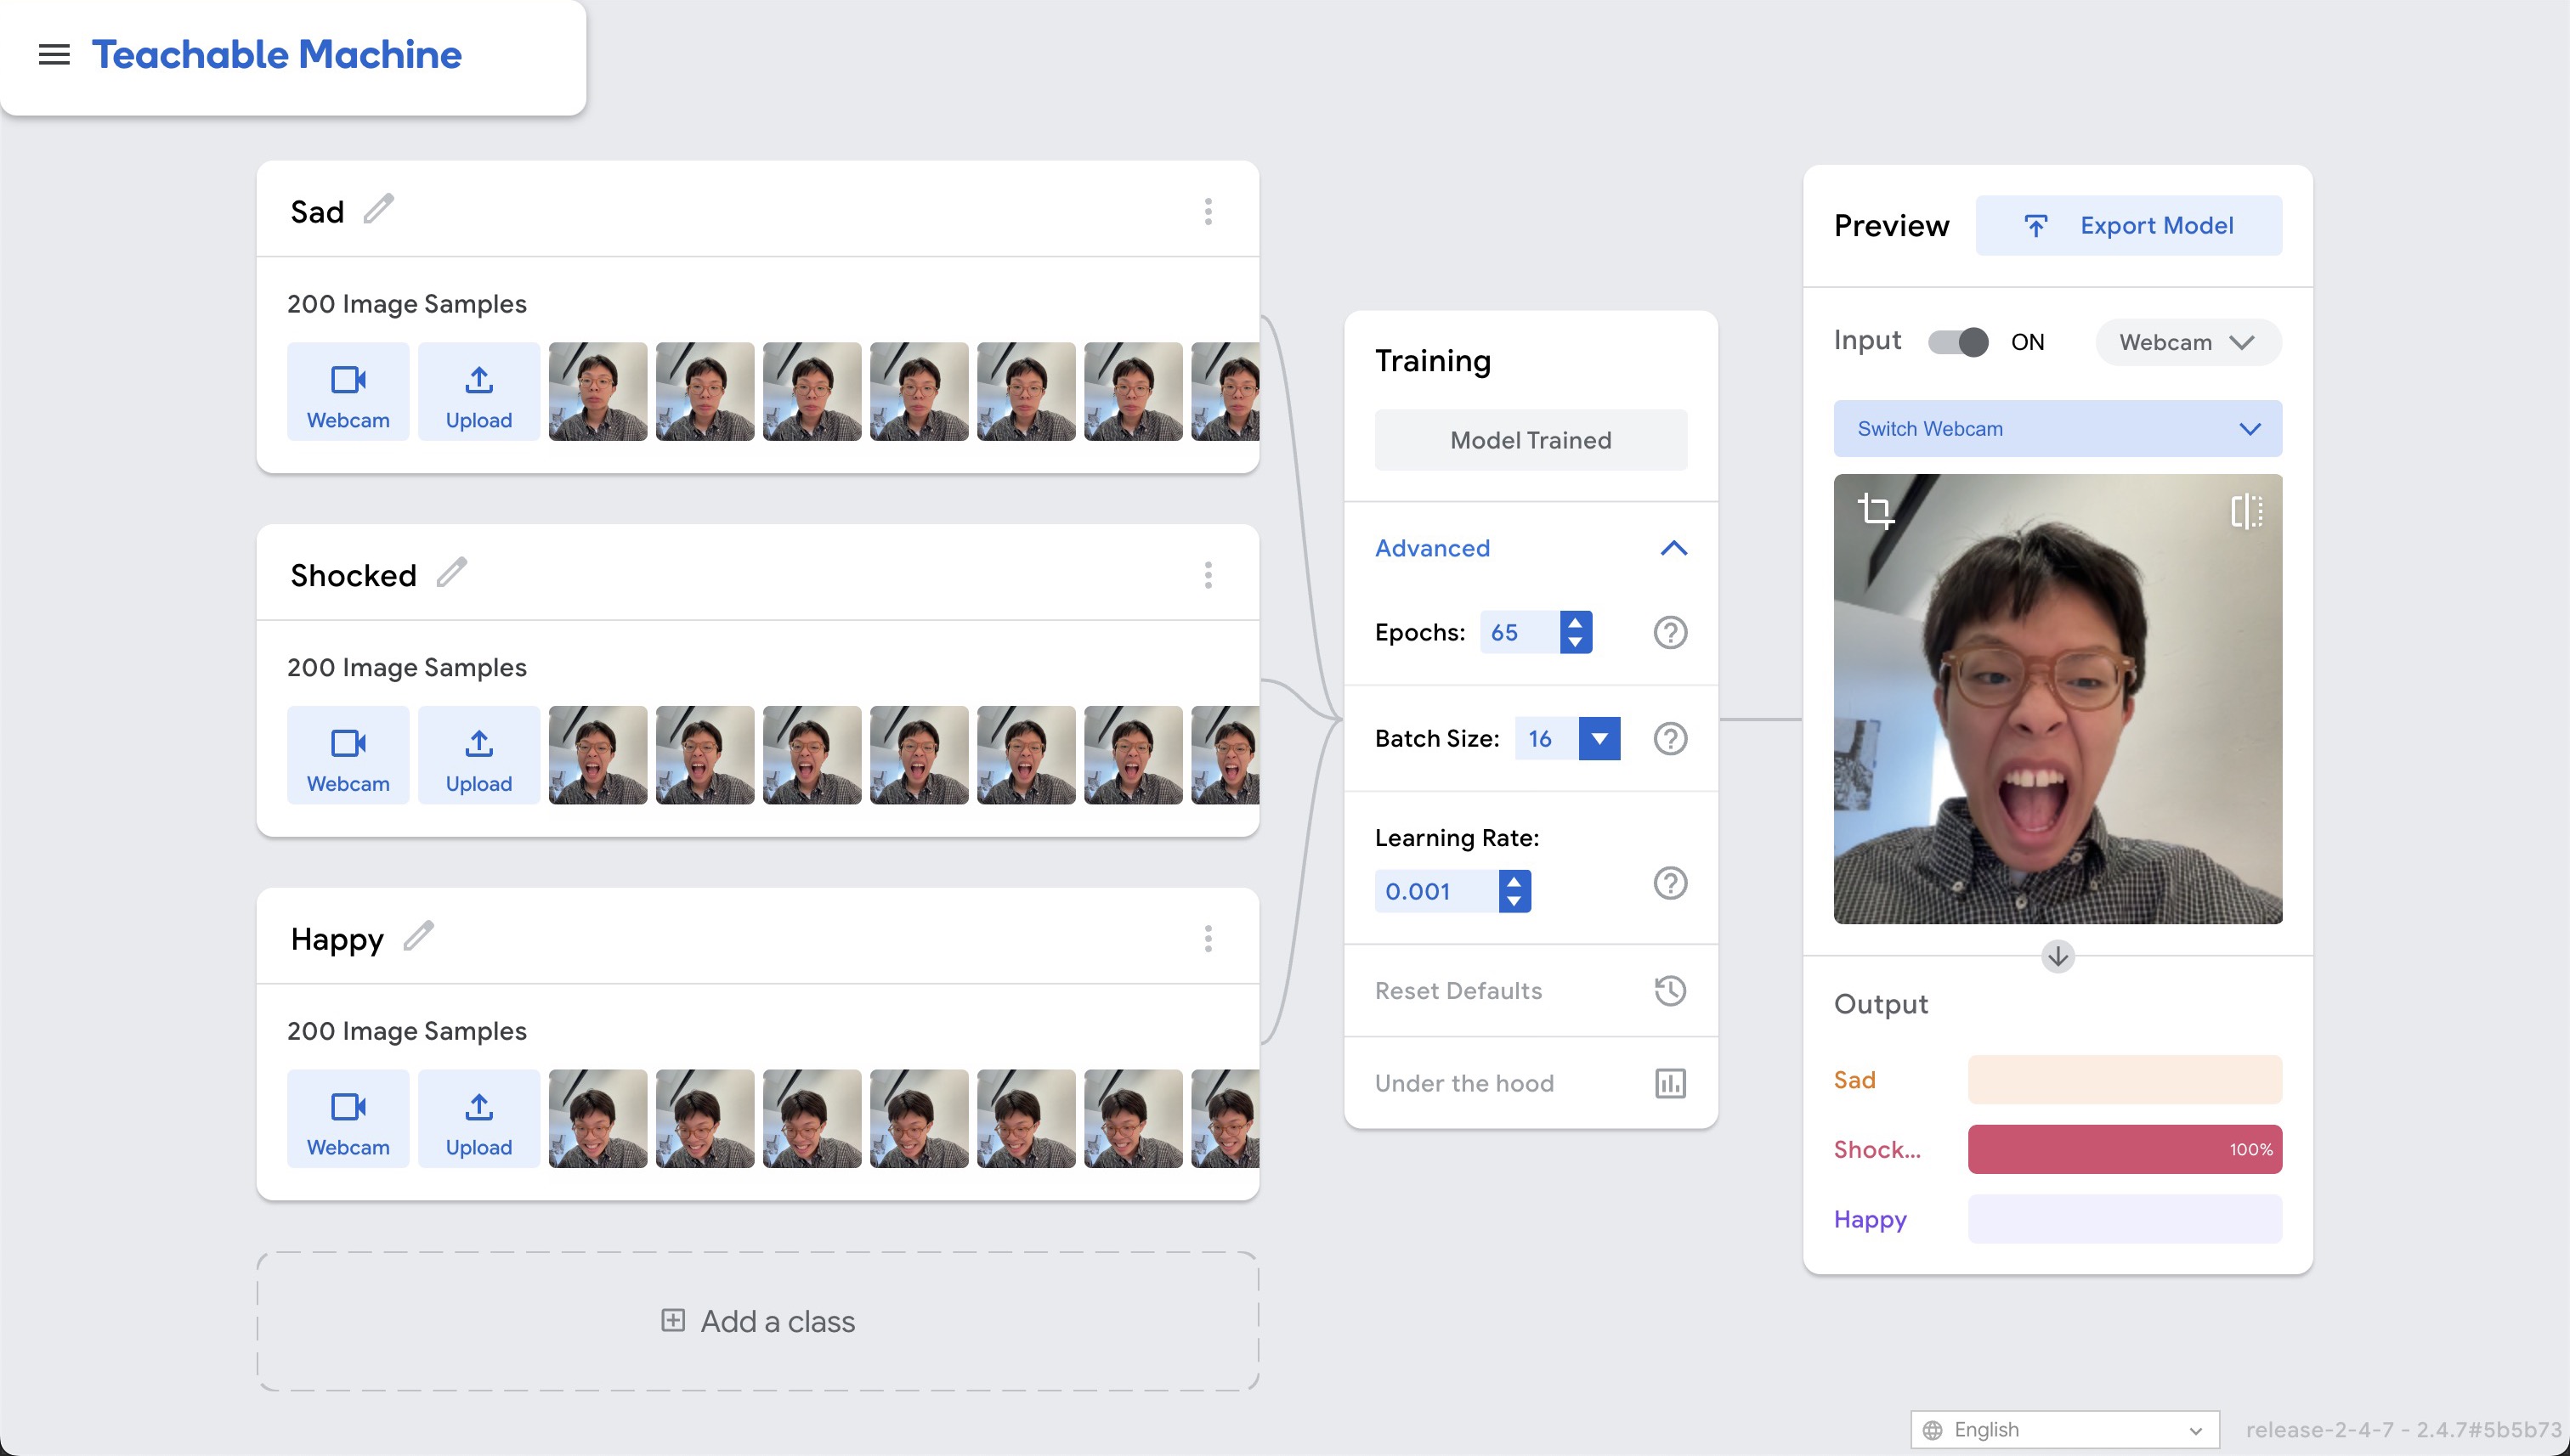This screenshot has width=2570, height=1456.
Task: Click the flip mirror icon on preview
Action: (2246, 511)
